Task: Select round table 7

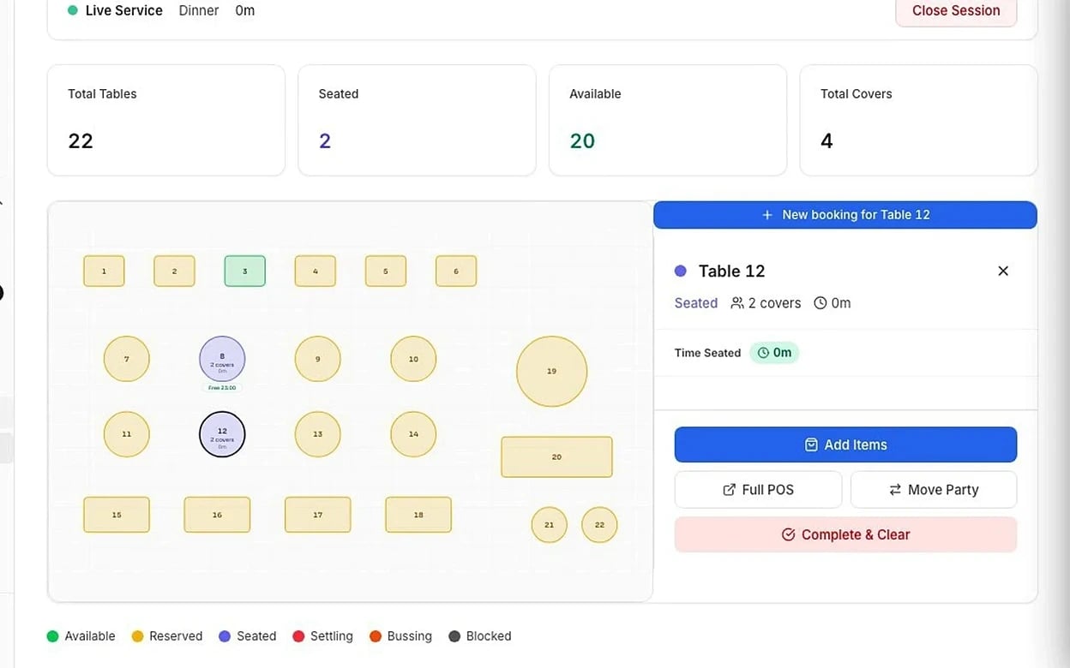Action: (127, 359)
